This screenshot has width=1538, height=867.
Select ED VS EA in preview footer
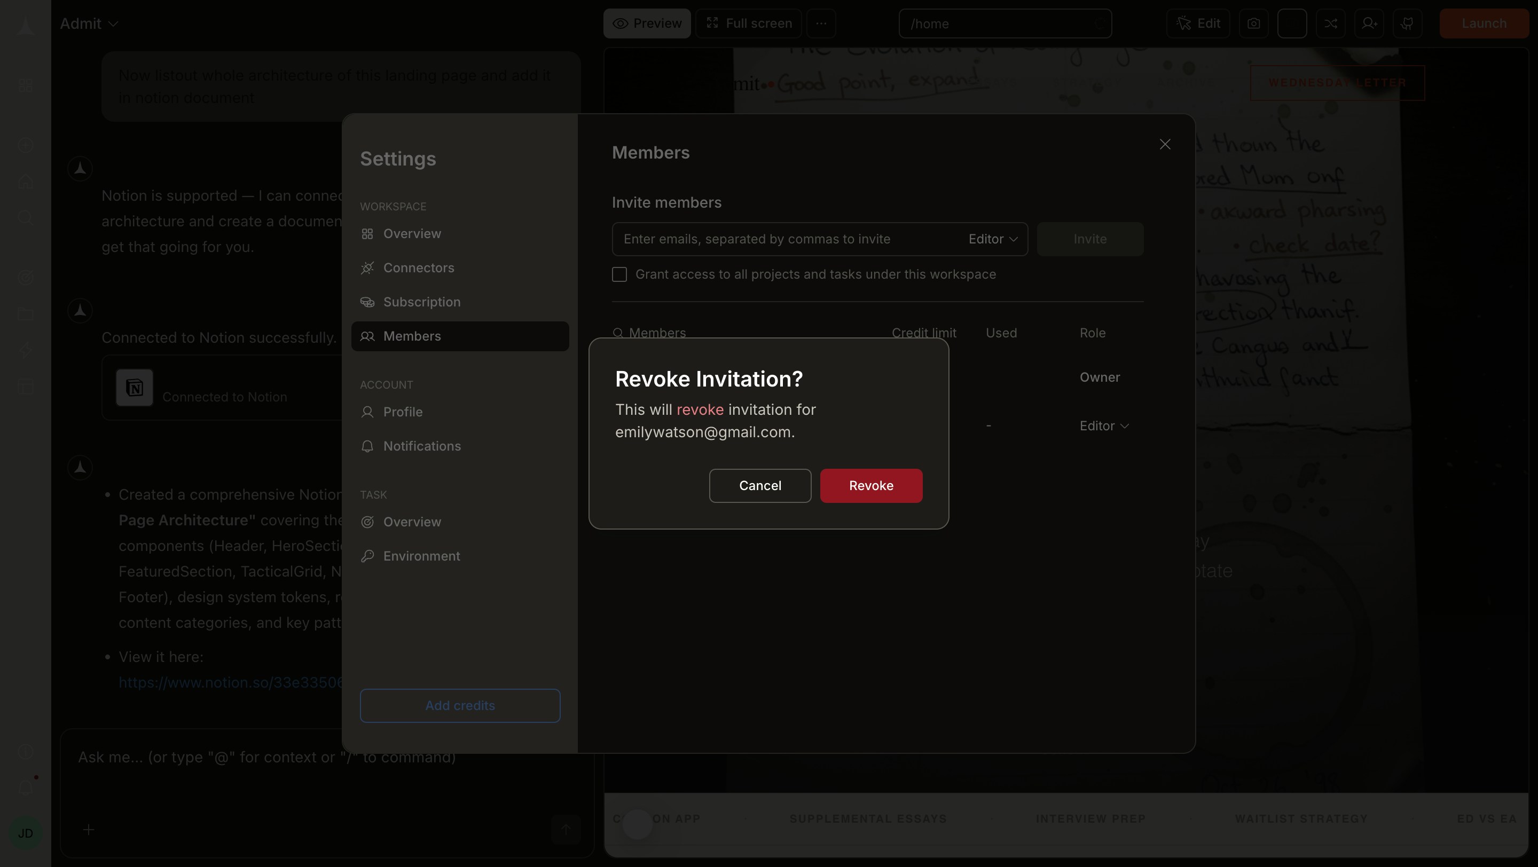point(1487,819)
